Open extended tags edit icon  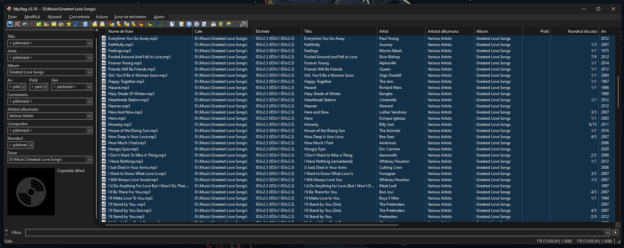pyautogui.click(x=172, y=24)
